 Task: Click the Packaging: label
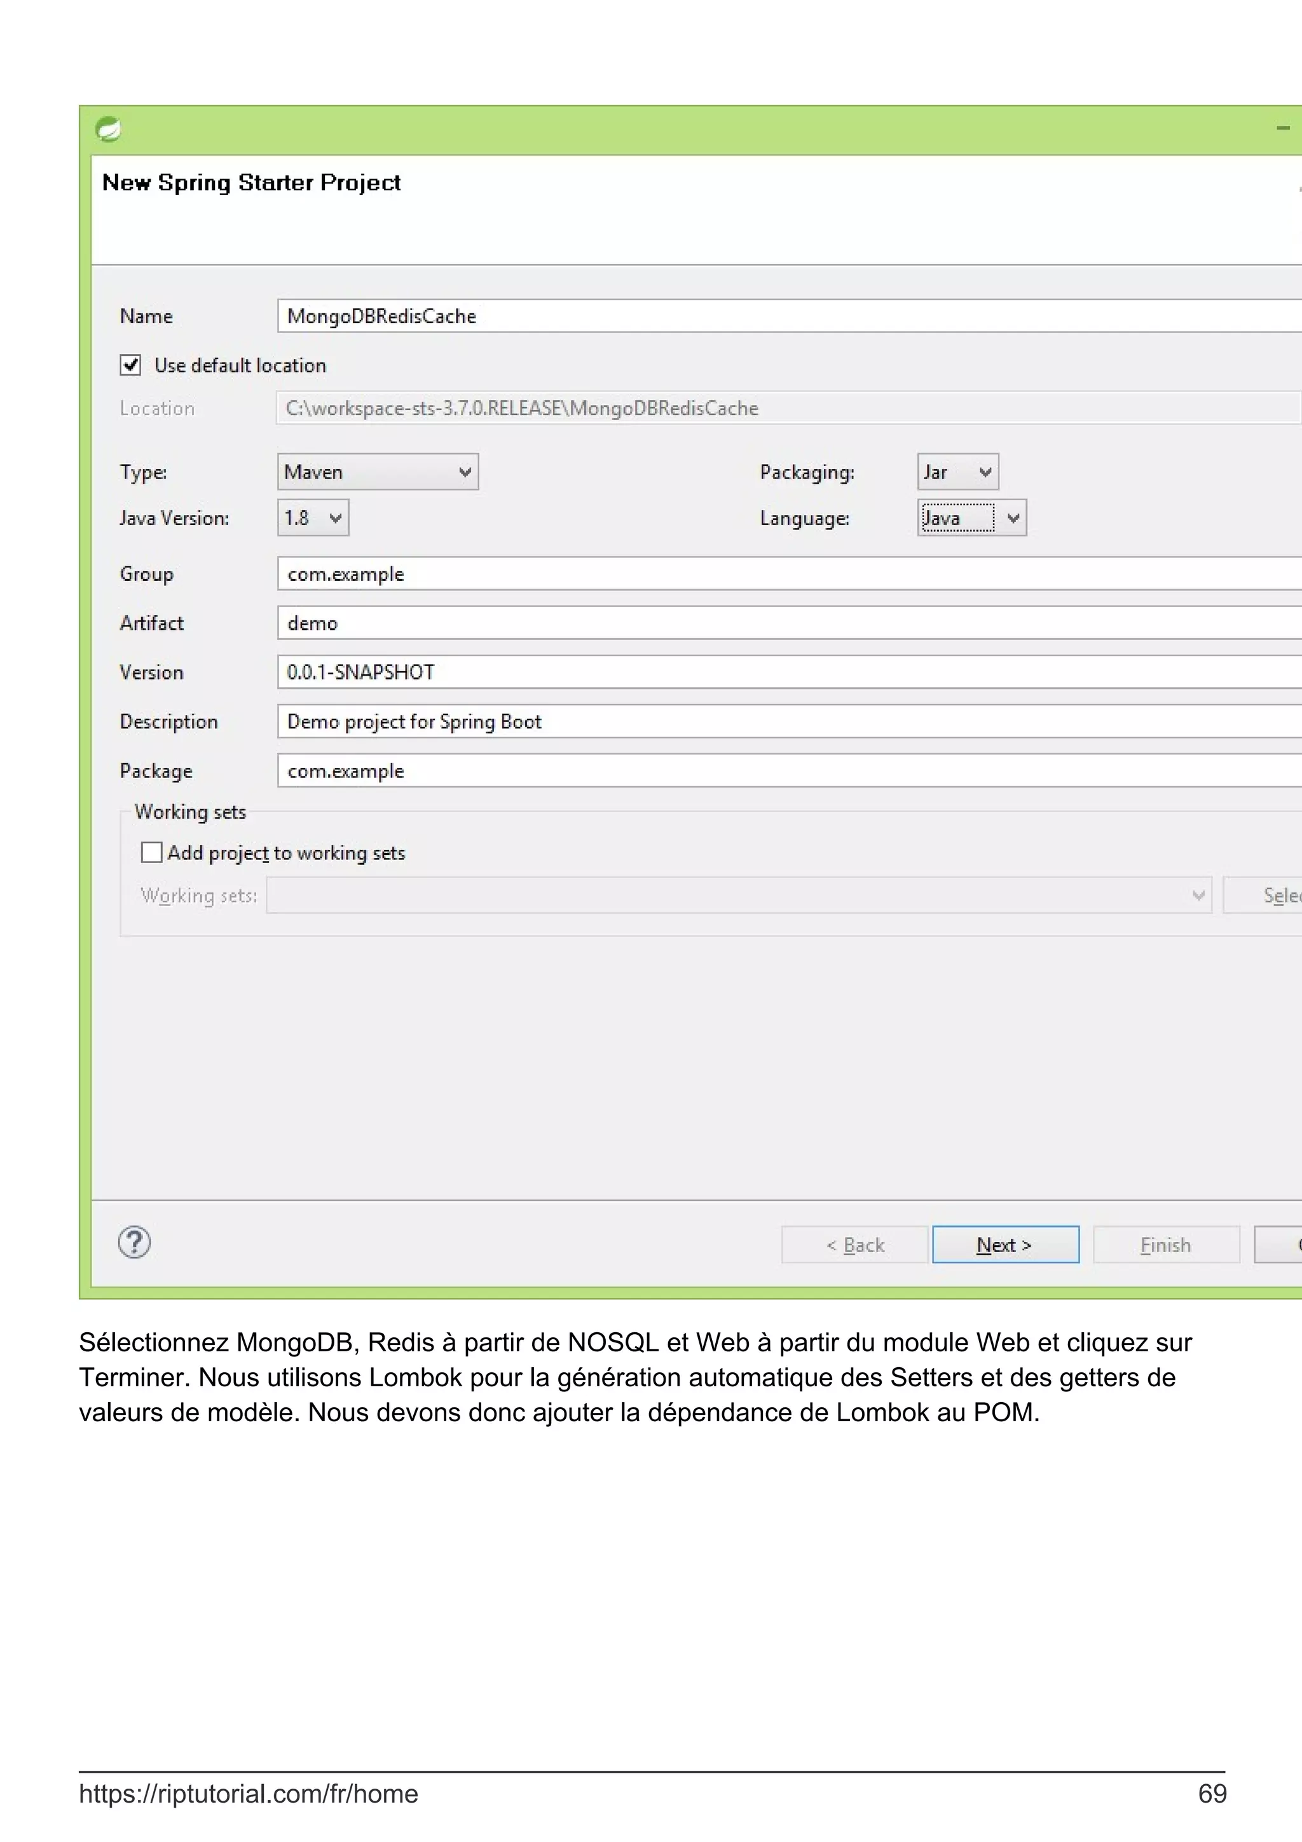807,472
